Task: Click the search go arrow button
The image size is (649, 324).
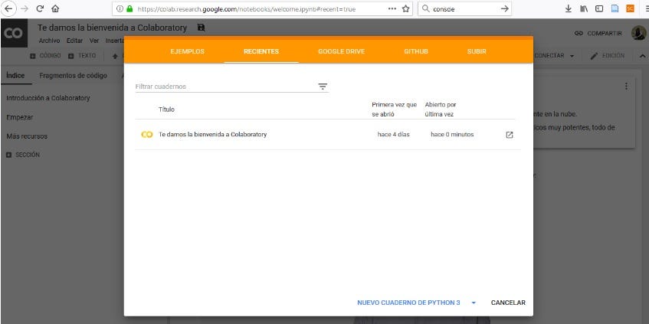Action: click(x=504, y=8)
